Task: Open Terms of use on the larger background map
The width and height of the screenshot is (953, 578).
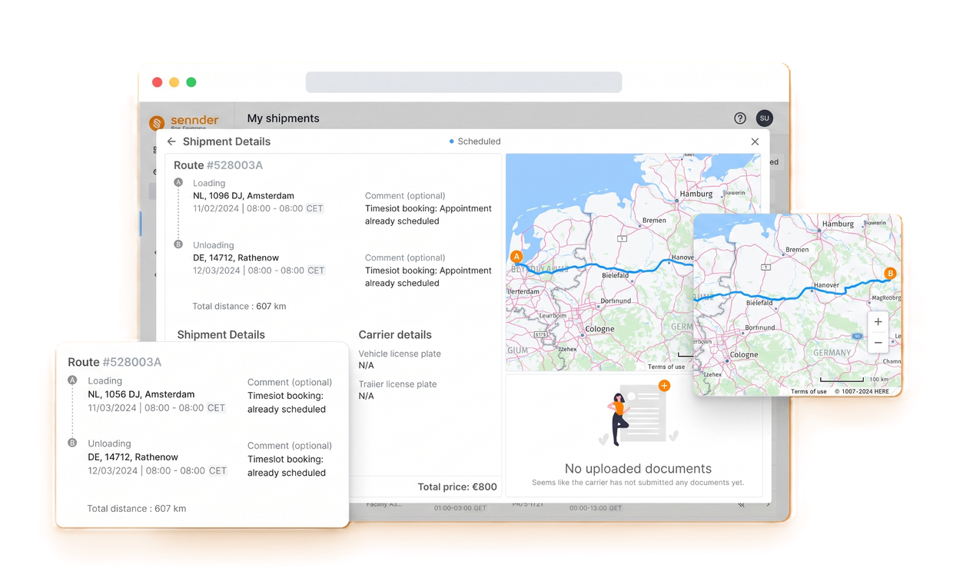Action: [666, 367]
